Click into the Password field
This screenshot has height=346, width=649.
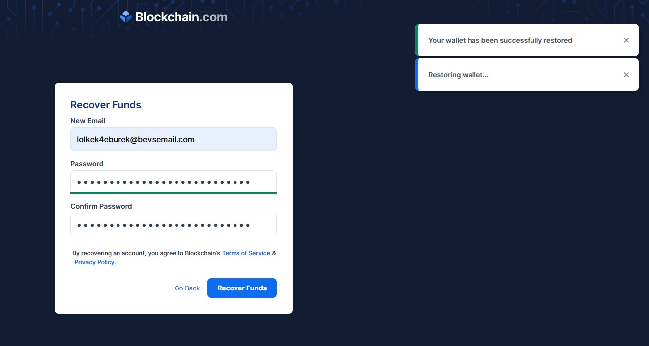[173, 182]
